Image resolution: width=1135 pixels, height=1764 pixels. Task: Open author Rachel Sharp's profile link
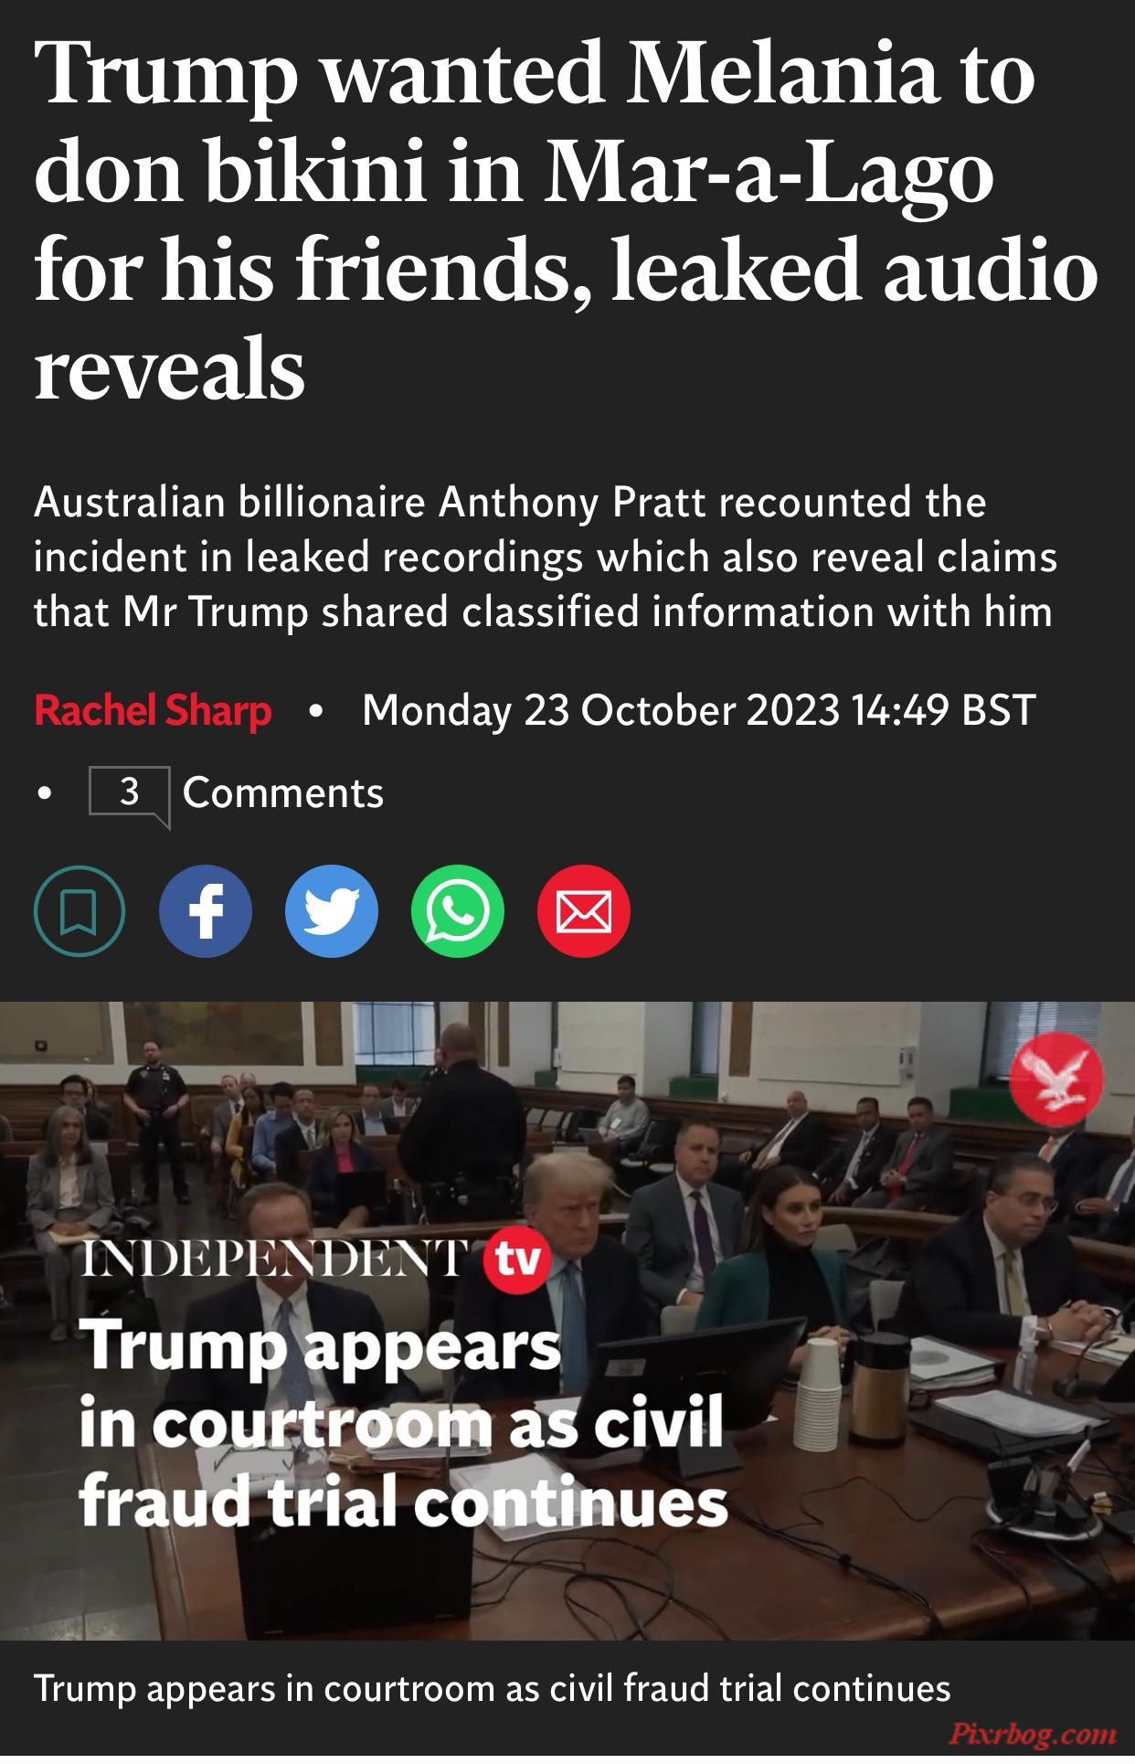(153, 710)
